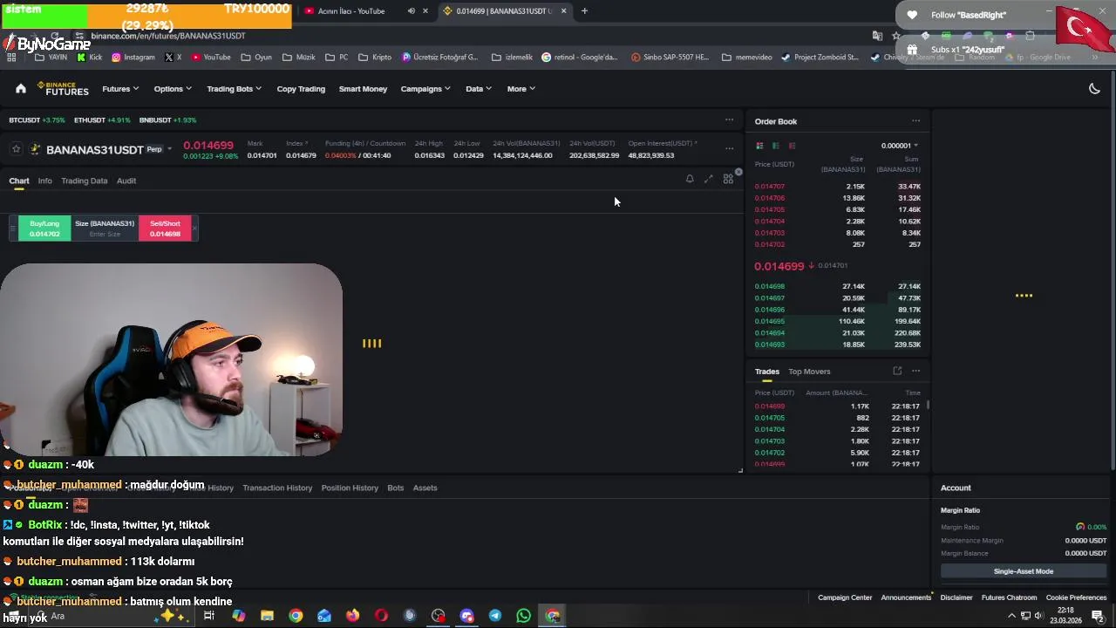
Task: Show bids only order book view
Action: point(775,146)
